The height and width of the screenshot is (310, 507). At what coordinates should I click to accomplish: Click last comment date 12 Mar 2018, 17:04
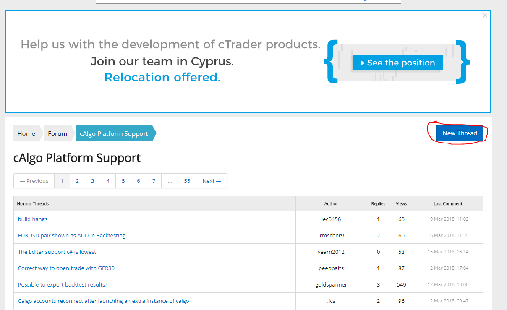448,268
